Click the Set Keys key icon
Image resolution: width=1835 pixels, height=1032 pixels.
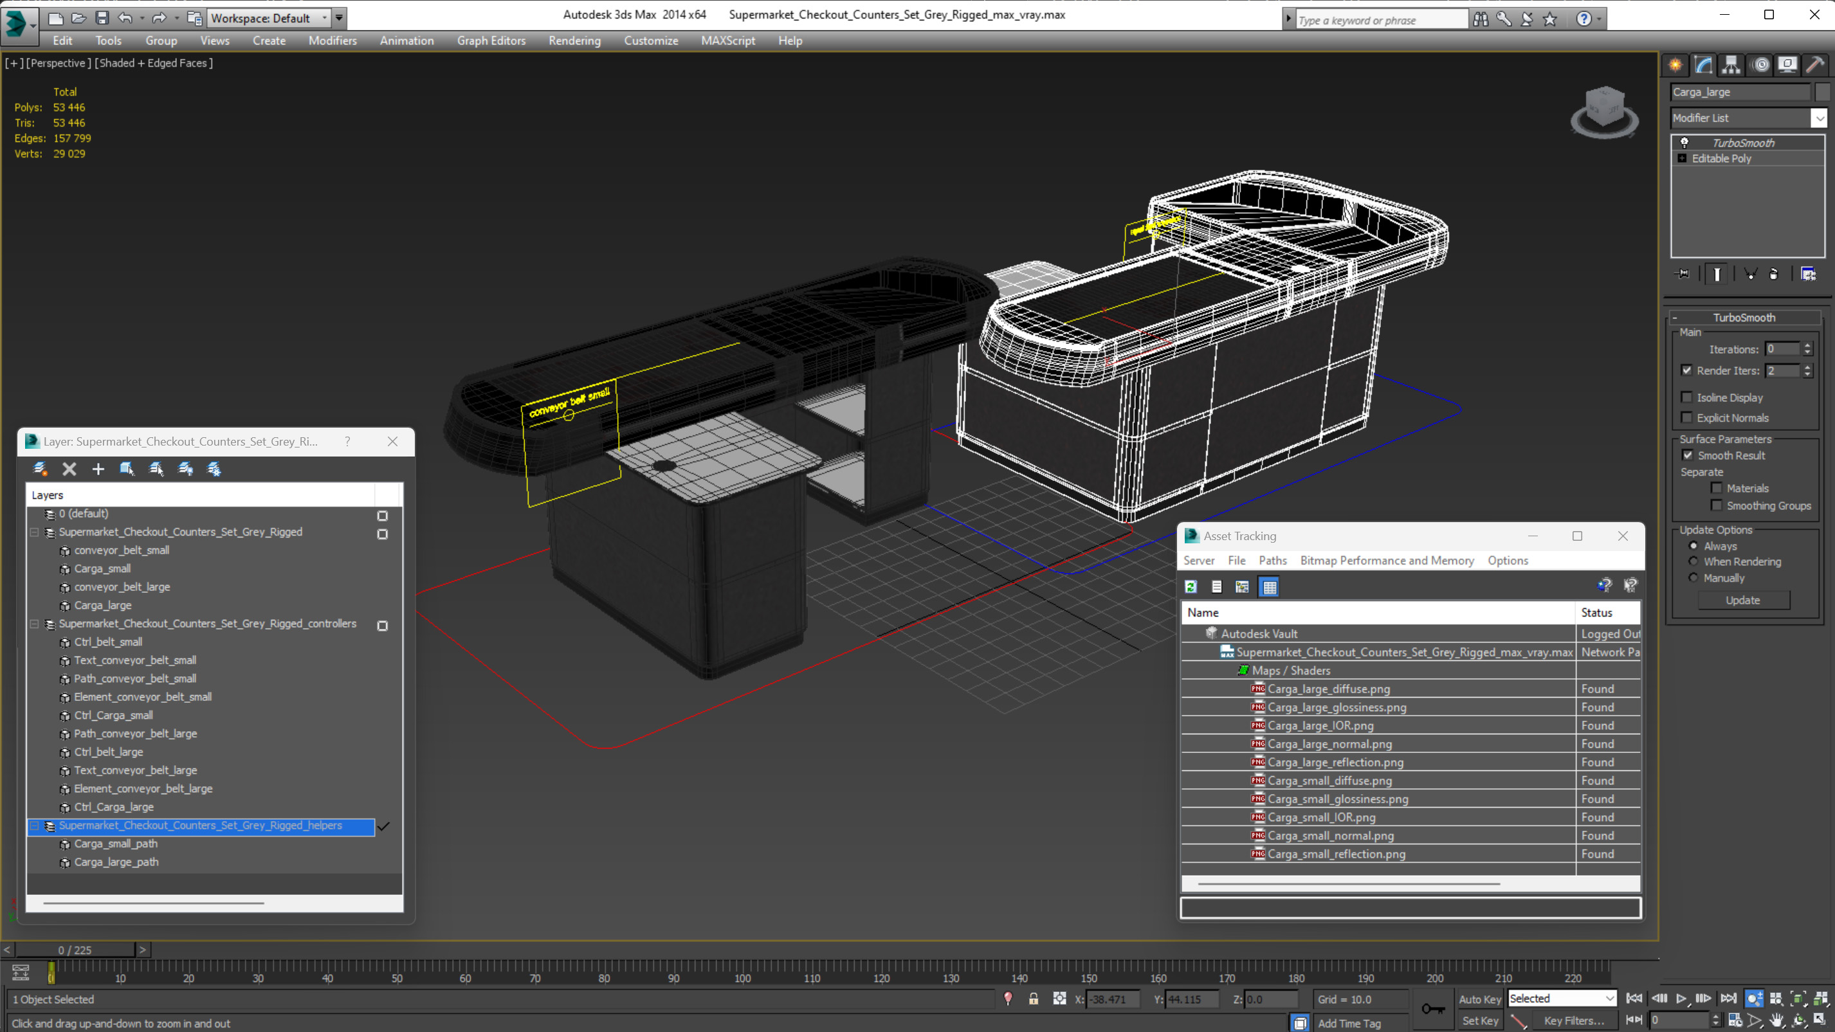[x=1433, y=1008]
